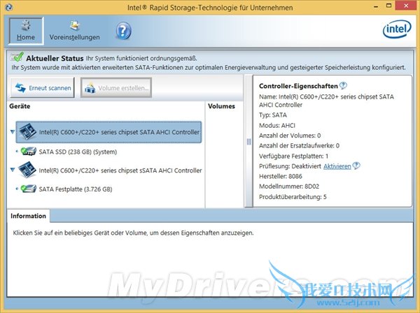This screenshot has width=420, height=313.
Task: Switch to the Voreinstellungen tab
Action: click(x=74, y=31)
